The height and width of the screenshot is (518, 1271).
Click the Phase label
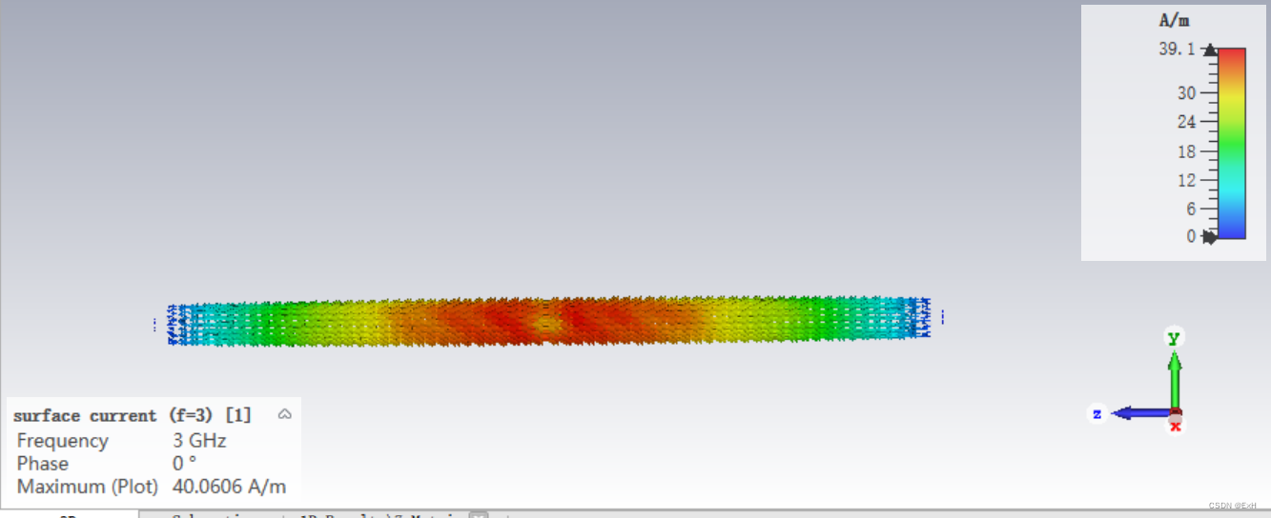pyautogui.click(x=43, y=464)
